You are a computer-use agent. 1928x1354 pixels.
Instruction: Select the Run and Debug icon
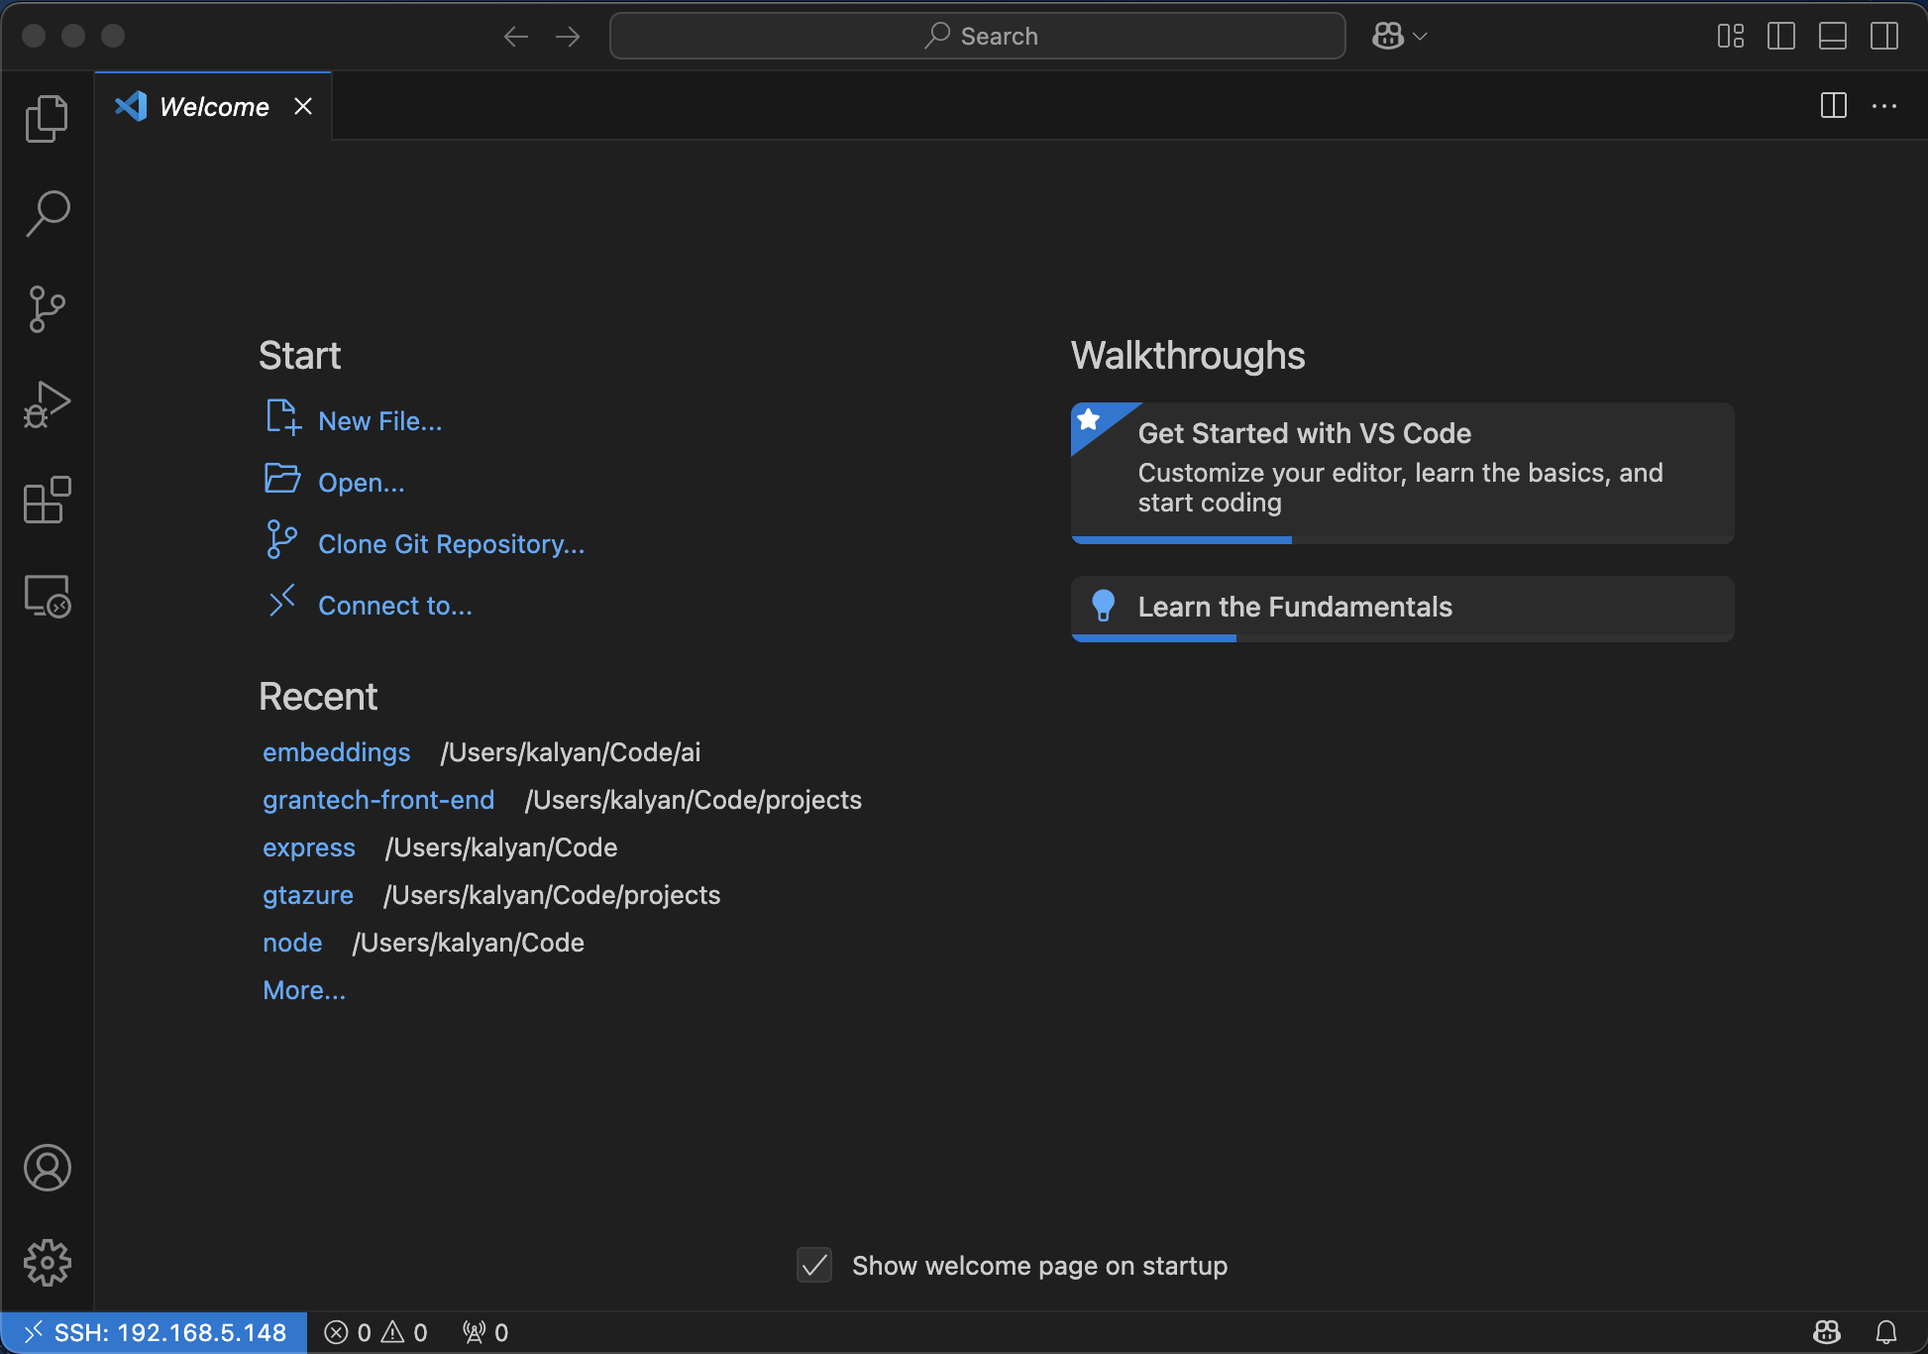(47, 404)
